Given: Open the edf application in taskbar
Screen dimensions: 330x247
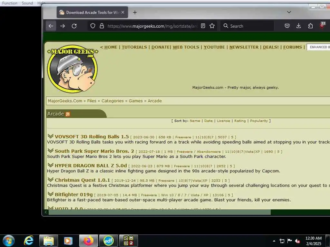Looking at the screenshot, I should tap(109, 241).
